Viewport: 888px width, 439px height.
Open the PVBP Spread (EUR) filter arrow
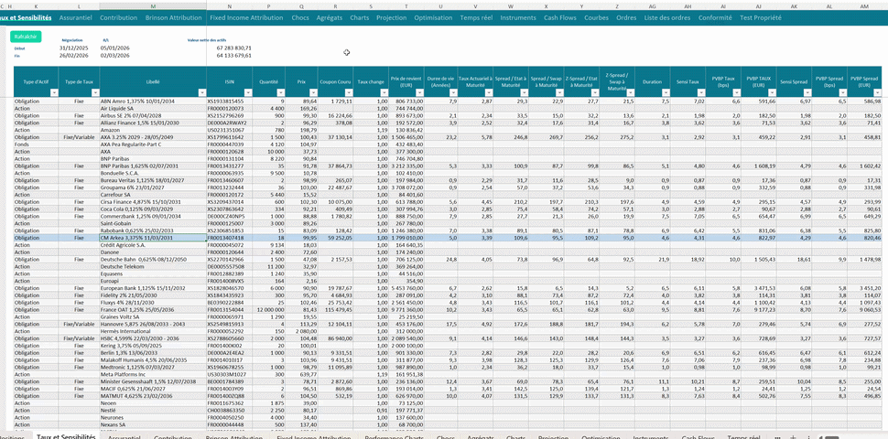(878, 92)
